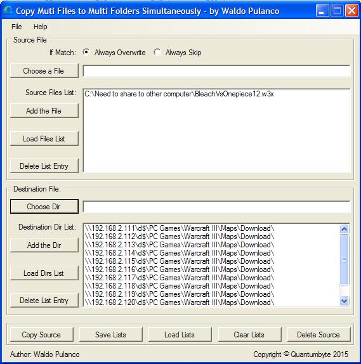Click Load Dirs List button
Screen dimensions: 361x364
pos(44,273)
